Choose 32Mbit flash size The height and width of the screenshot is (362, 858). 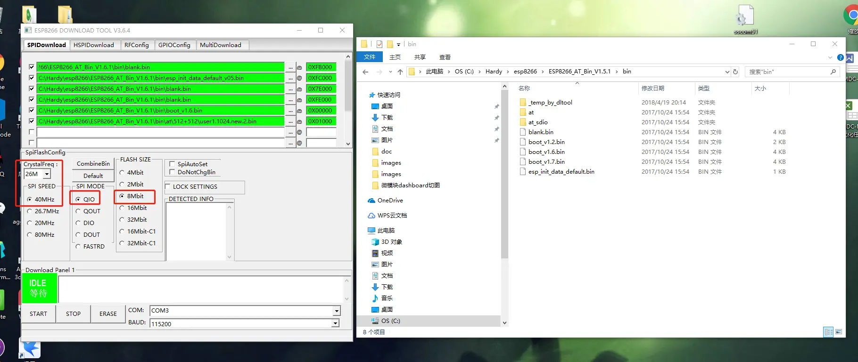pyautogui.click(x=122, y=220)
